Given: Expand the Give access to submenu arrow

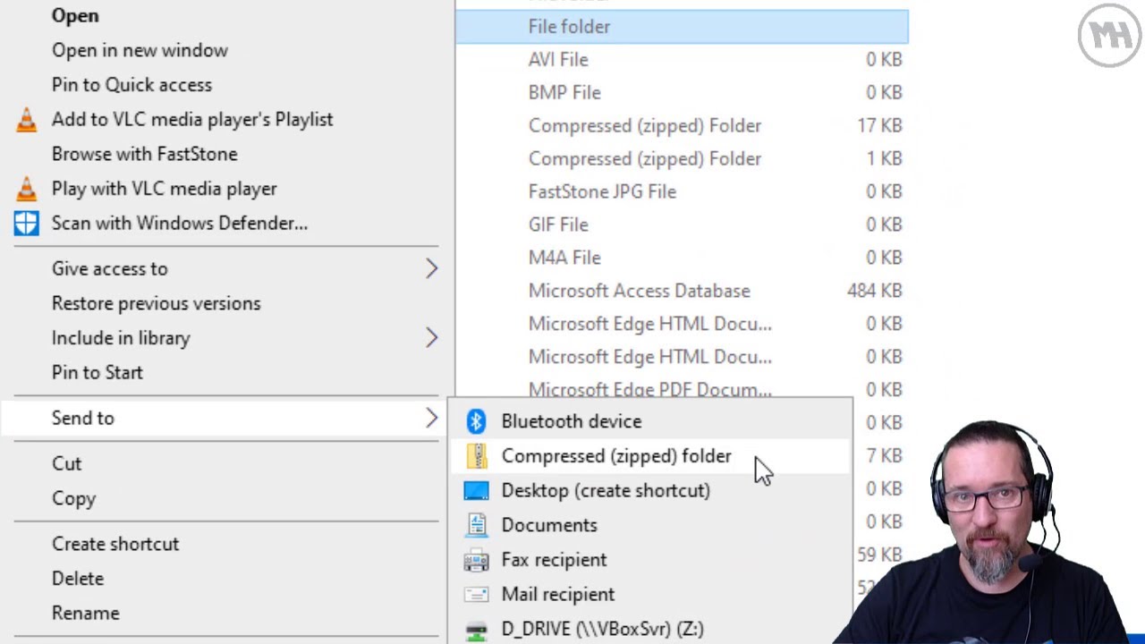Looking at the screenshot, I should [x=432, y=268].
